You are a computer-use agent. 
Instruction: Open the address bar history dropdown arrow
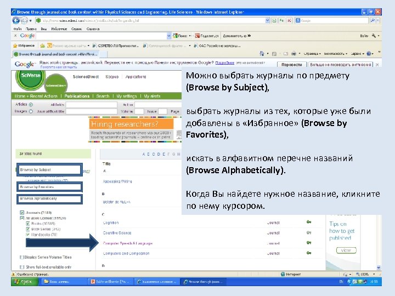(x=268, y=21)
